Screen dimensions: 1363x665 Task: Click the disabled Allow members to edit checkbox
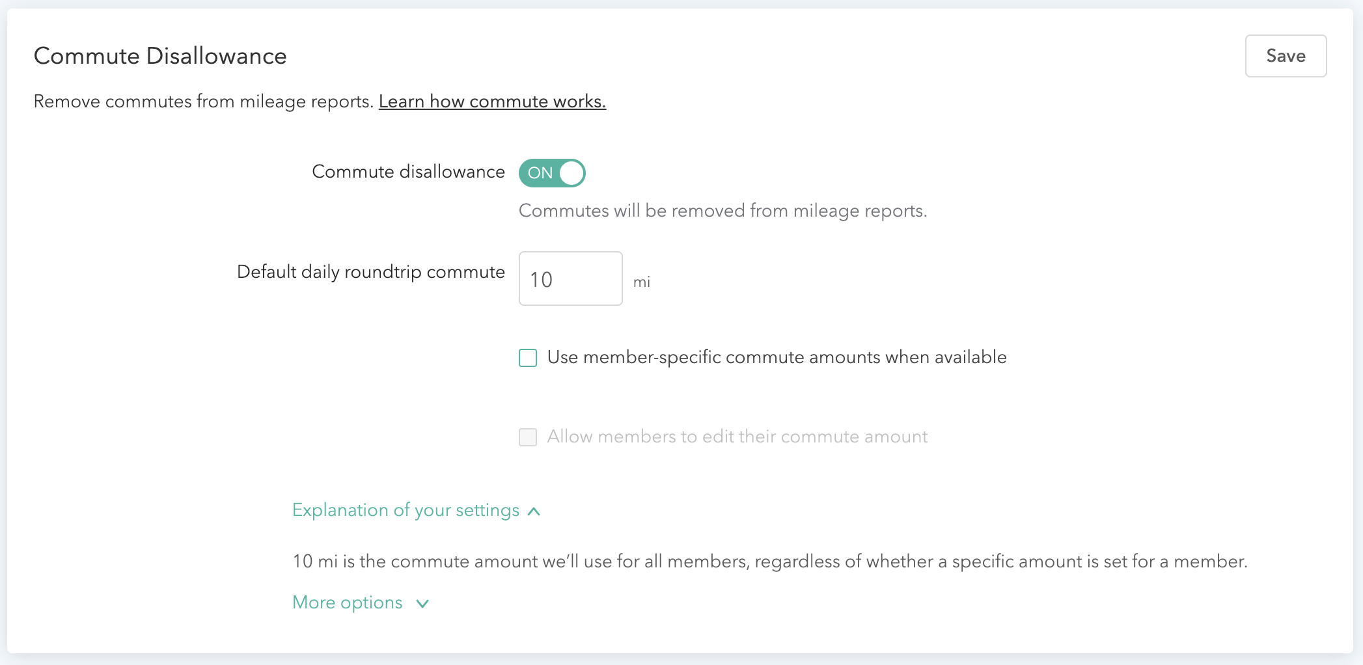tap(528, 437)
